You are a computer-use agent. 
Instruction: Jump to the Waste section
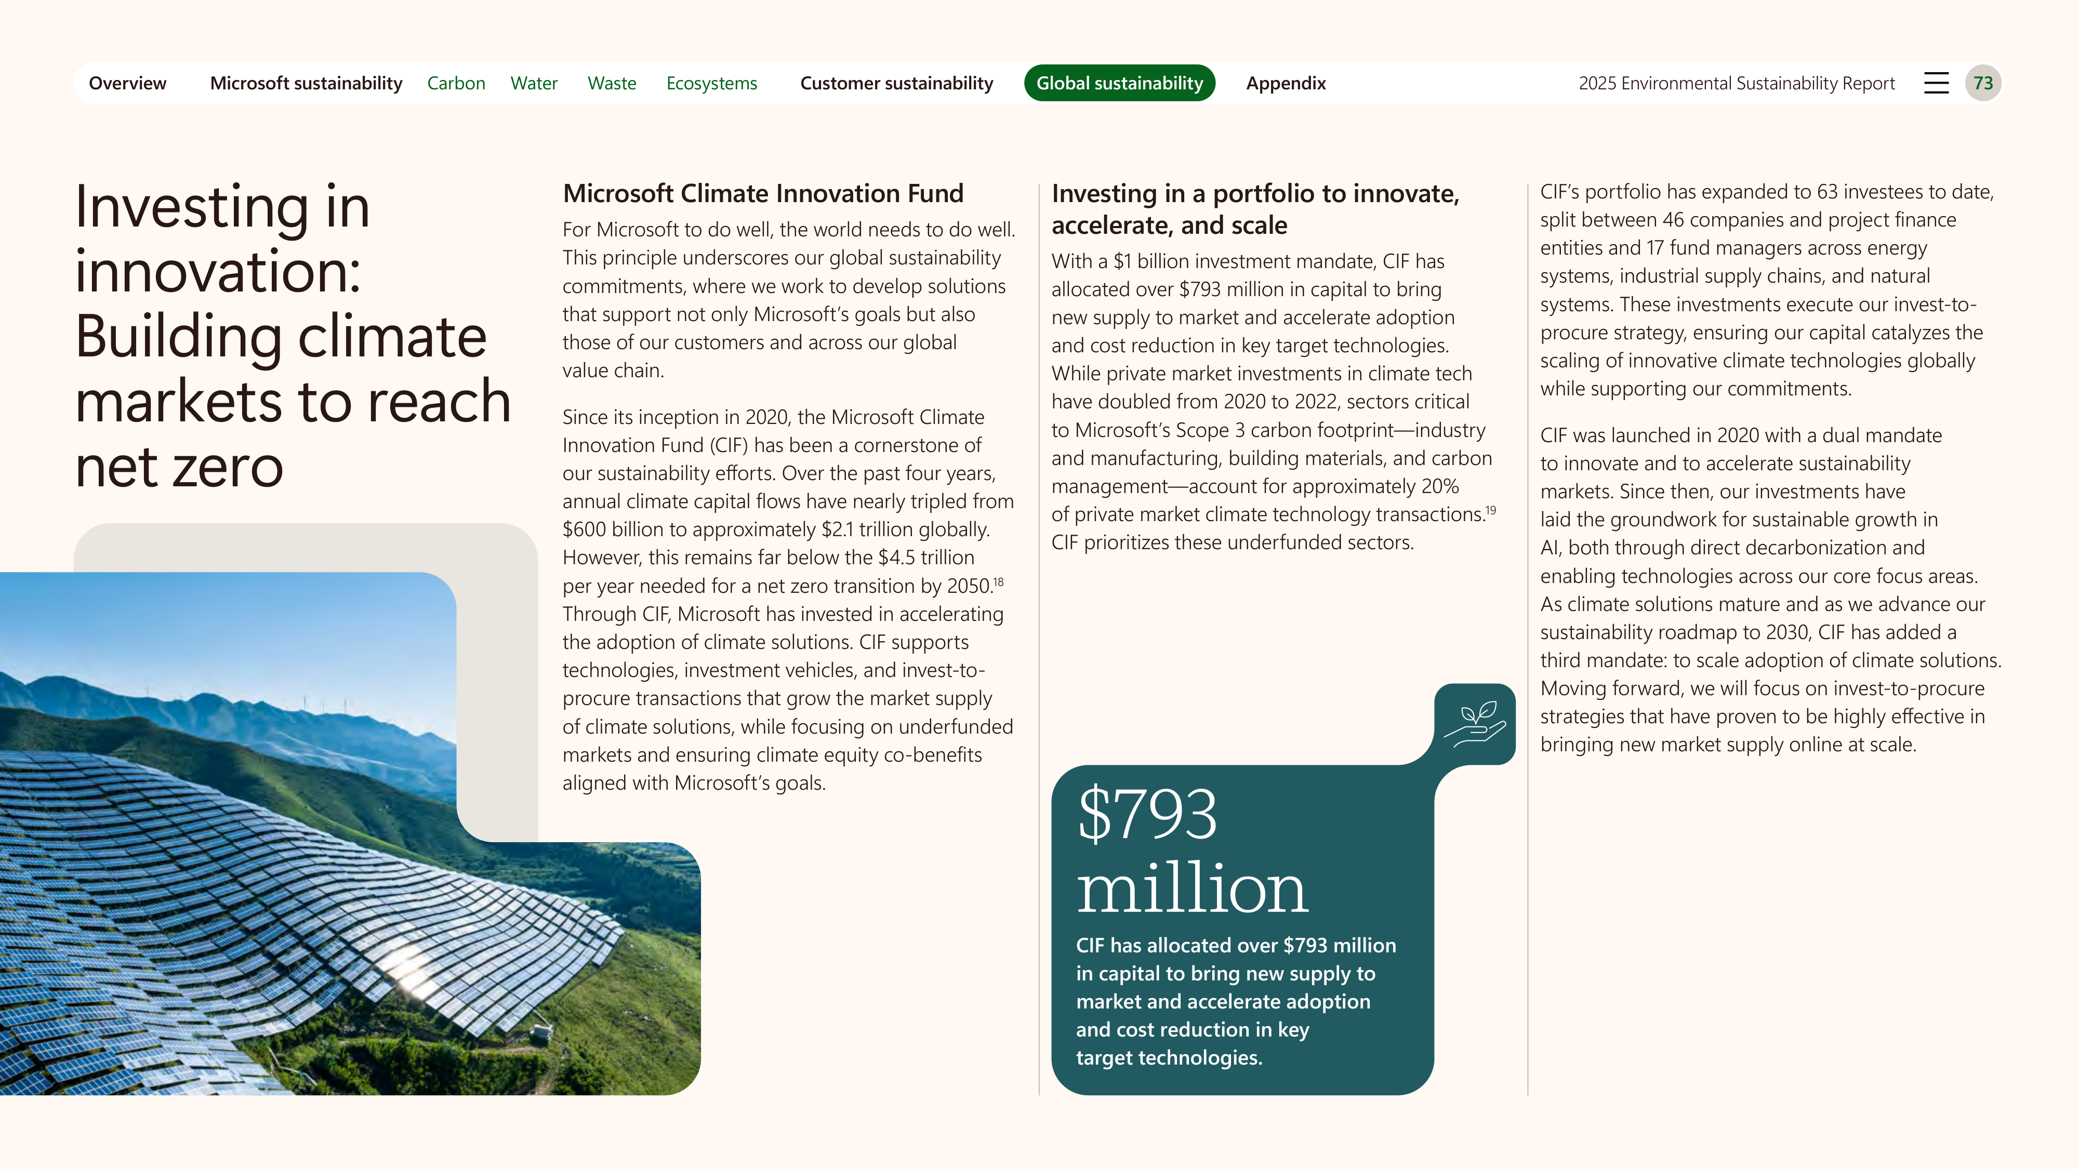pyautogui.click(x=612, y=83)
